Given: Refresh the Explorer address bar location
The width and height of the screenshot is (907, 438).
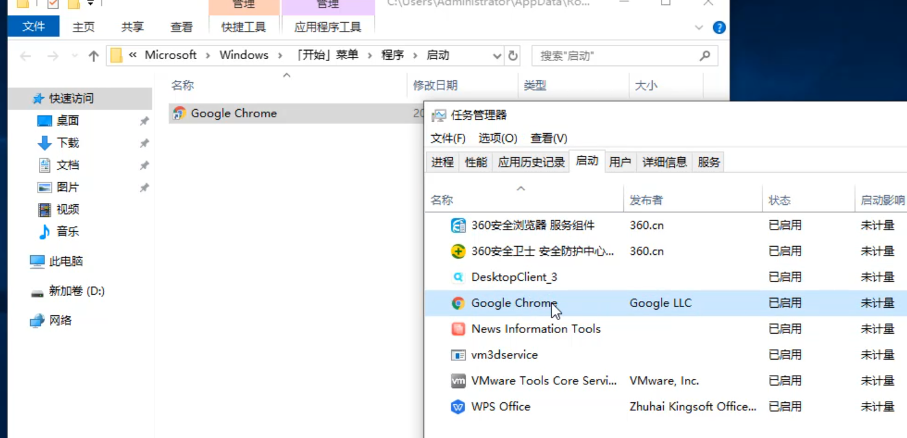Looking at the screenshot, I should 513,56.
